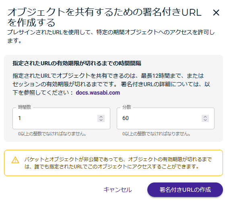Click the プレサインされたURL description paragraph
The height and width of the screenshot is (203, 225).
pos(111,36)
